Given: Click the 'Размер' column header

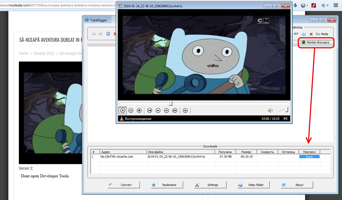Looking at the screenshot, I should 246,152.
